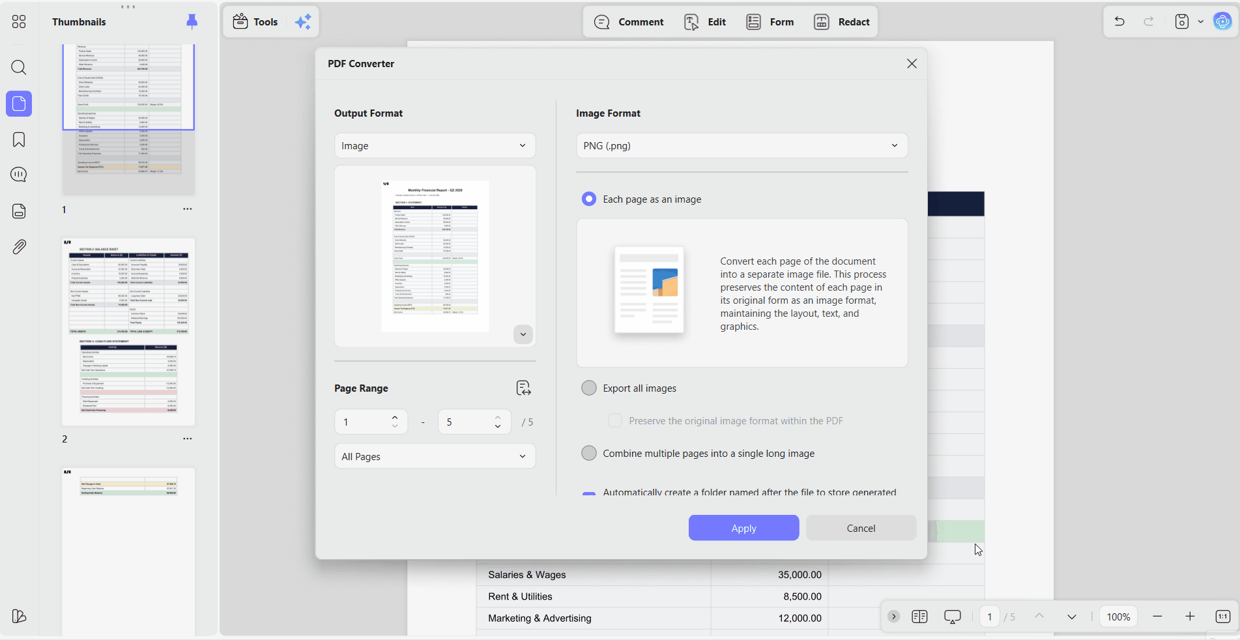Select page 3 thumbnail
1240x640 pixels.
click(128, 551)
